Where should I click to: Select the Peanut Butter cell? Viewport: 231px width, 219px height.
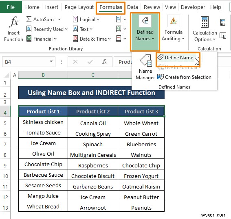(141, 196)
